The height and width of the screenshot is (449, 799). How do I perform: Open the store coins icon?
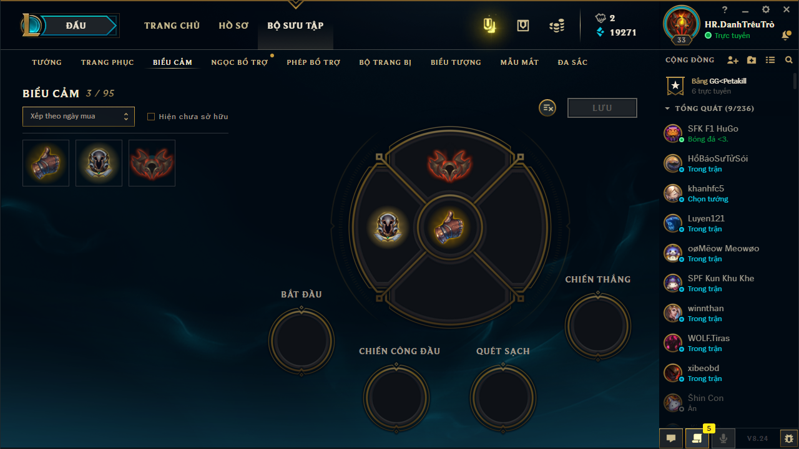coord(557,26)
